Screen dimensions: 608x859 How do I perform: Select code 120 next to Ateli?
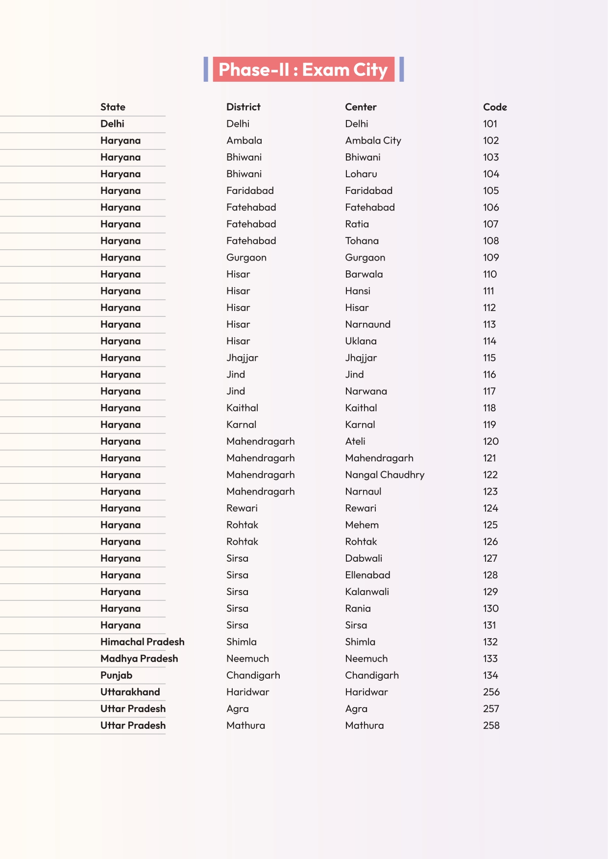click(x=491, y=441)
